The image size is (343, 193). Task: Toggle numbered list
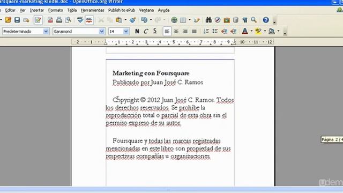(206, 31)
